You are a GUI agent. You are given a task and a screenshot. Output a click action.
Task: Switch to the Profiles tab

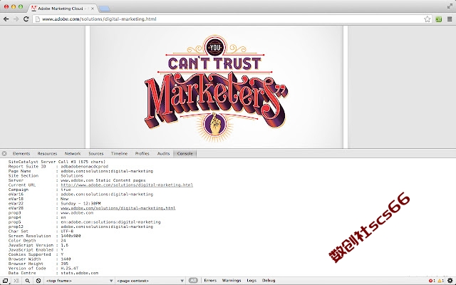click(x=142, y=154)
